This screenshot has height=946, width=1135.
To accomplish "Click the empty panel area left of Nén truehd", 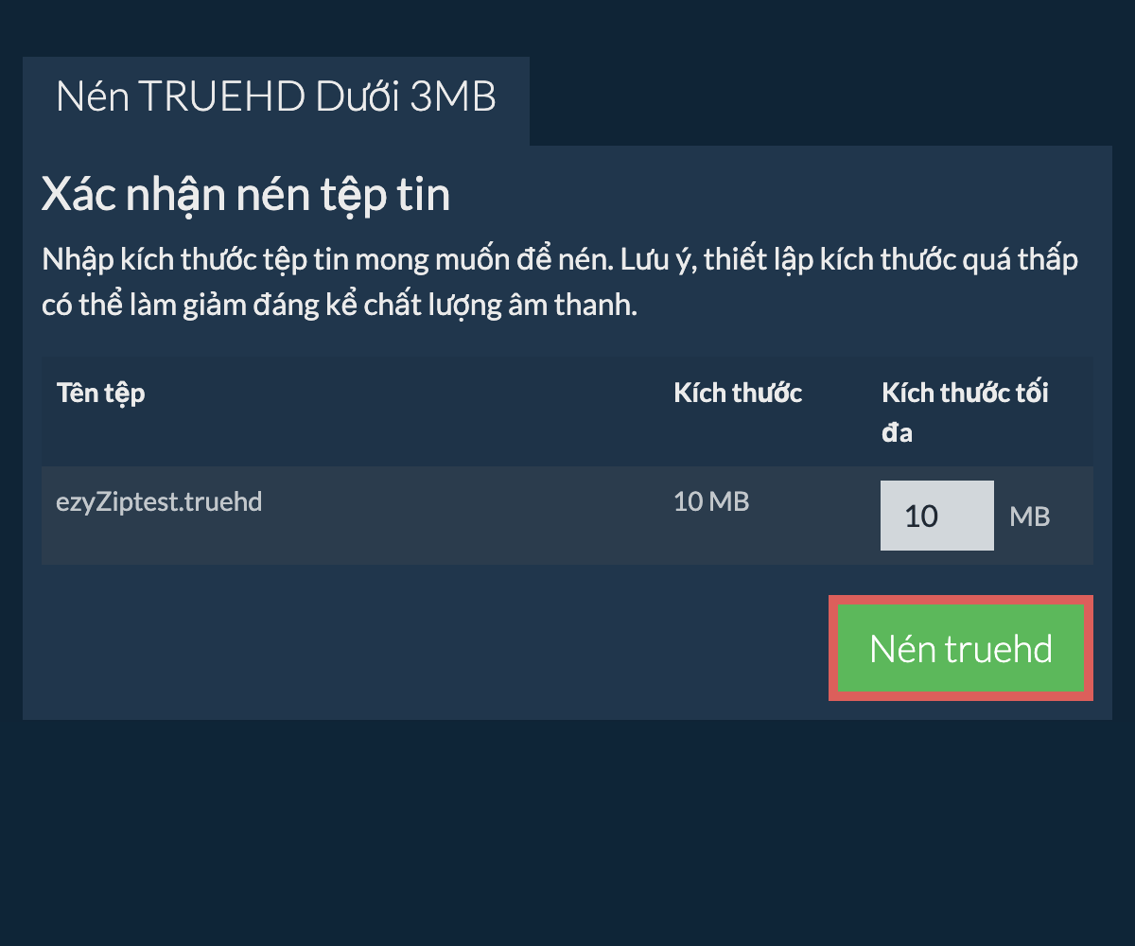I will coord(426,649).
